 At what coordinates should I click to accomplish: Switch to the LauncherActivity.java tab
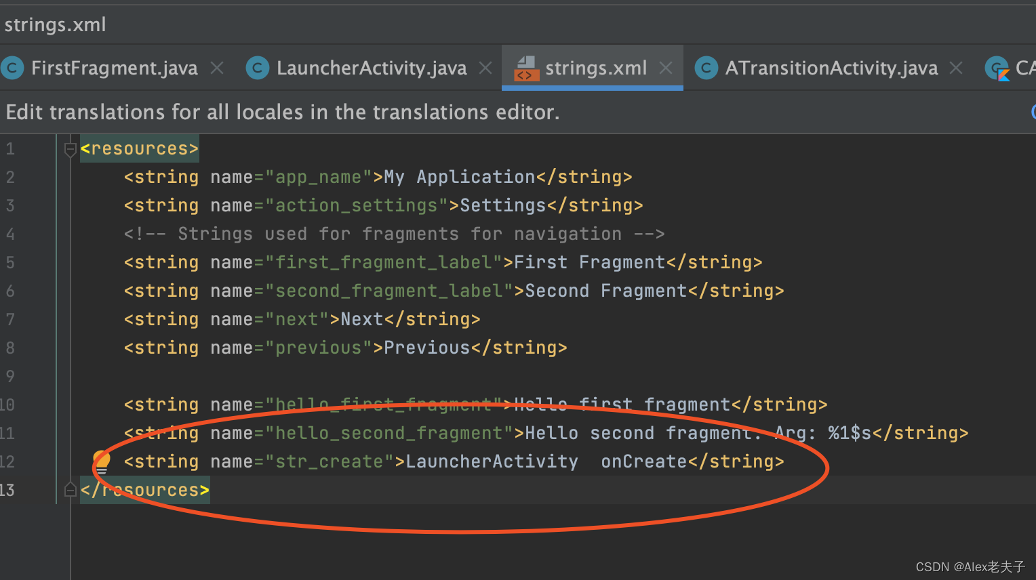372,68
